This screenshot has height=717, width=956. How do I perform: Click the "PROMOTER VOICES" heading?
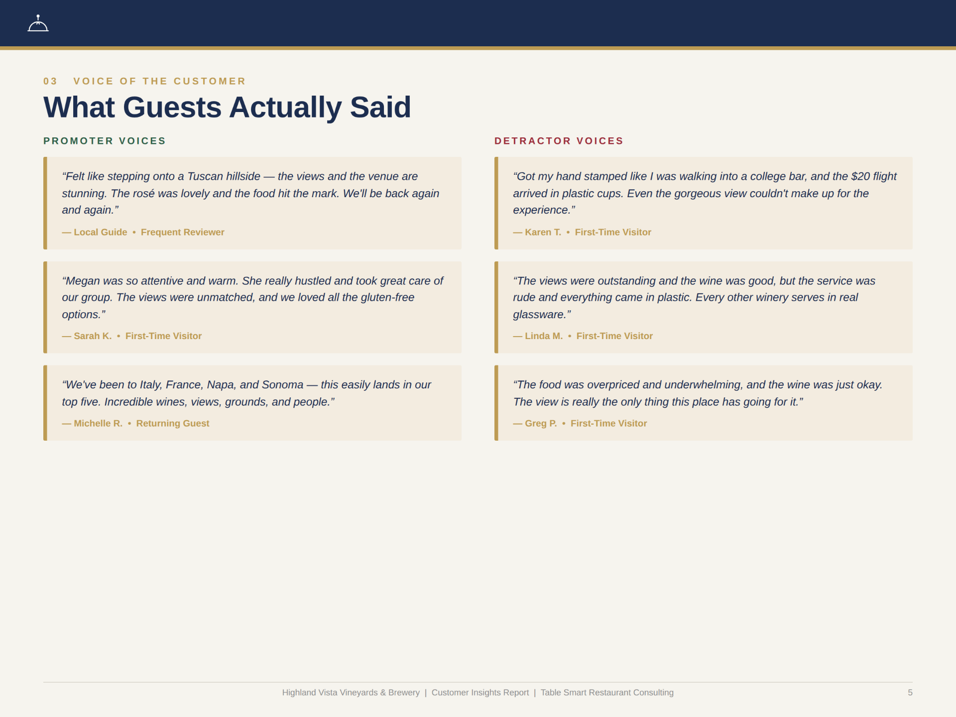(105, 141)
